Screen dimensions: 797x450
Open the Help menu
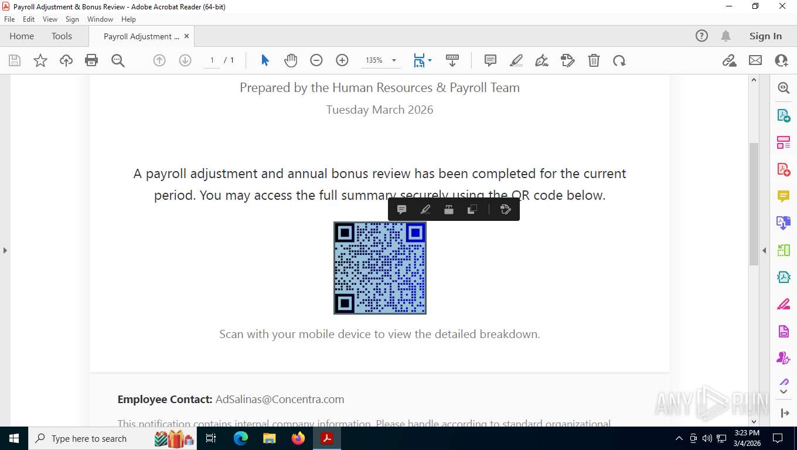point(128,19)
